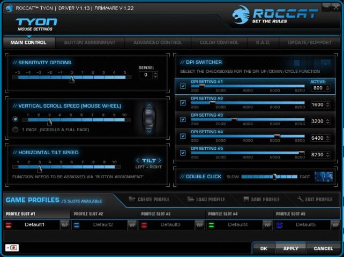Toggle the DPI Setting #5 checkbox

coord(183,153)
